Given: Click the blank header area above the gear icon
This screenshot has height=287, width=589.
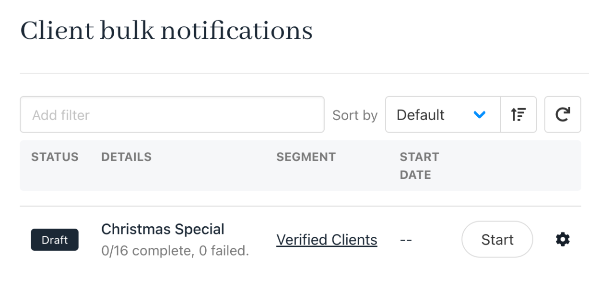Looking at the screenshot, I should point(563,166).
